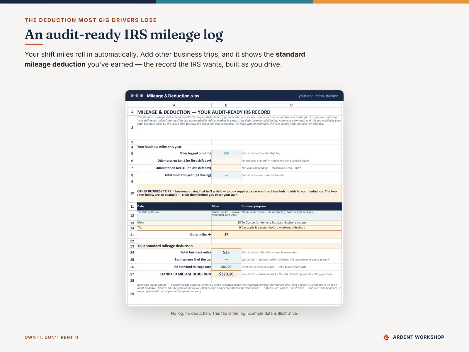
Task: Select the $373.10 deduction cell
Action: click(226, 274)
